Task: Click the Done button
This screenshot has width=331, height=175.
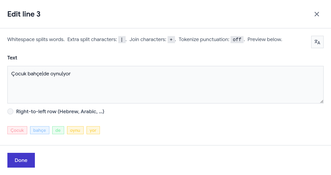Action: tap(21, 160)
